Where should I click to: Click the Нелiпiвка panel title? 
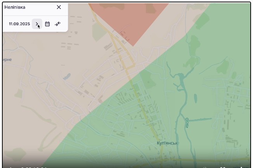click(15, 7)
